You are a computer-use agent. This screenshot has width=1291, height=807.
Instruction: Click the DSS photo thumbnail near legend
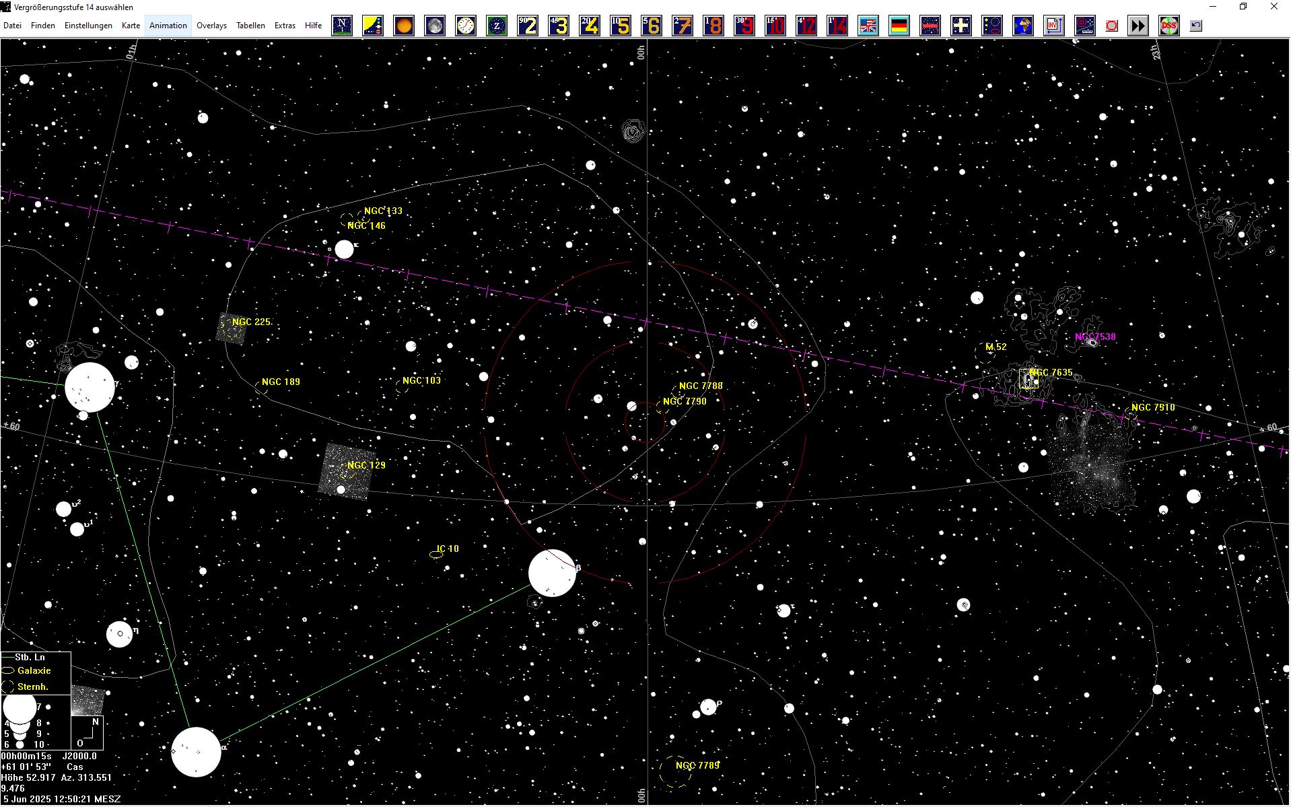[x=88, y=700]
